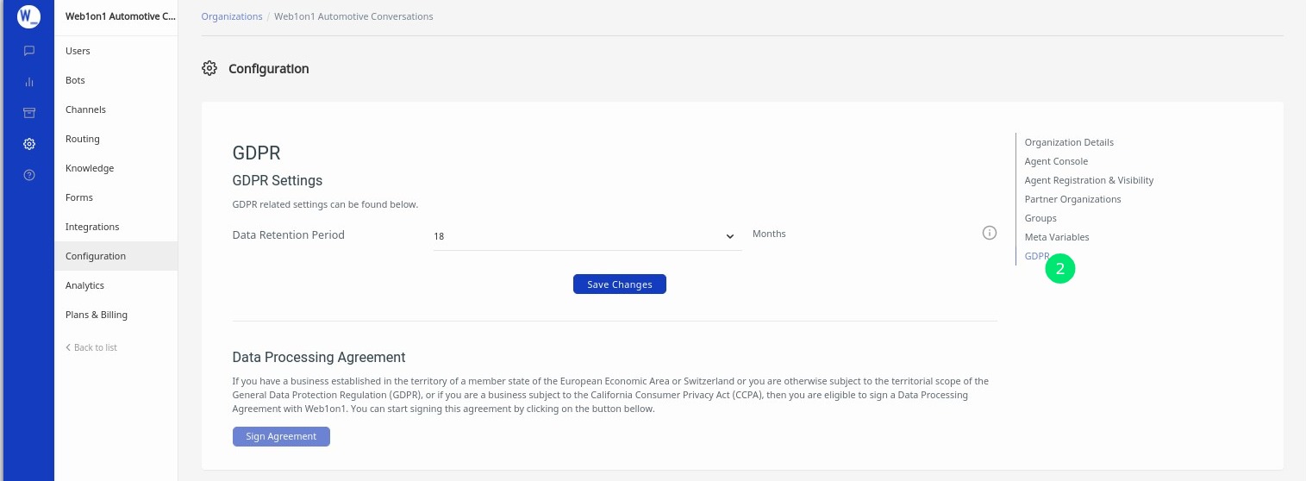Open the settings gear icon in sidebar
Screen dimensions: 1306x481
click(x=28, y=144)
